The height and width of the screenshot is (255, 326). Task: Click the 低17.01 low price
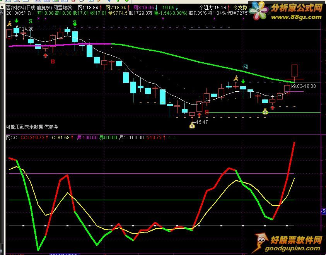(81, 13)
